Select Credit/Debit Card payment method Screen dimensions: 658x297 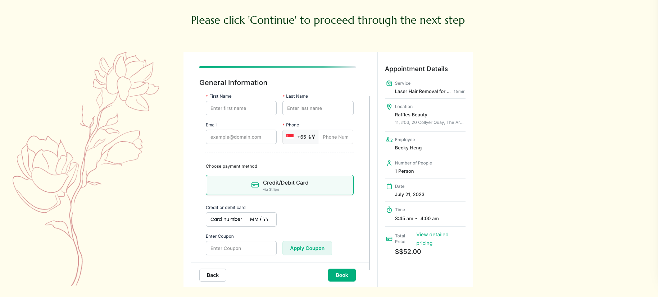click(x=280, y=185)
